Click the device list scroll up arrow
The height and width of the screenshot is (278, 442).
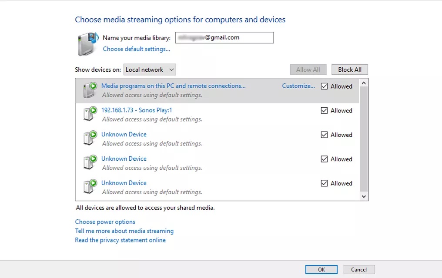(364, 83)
